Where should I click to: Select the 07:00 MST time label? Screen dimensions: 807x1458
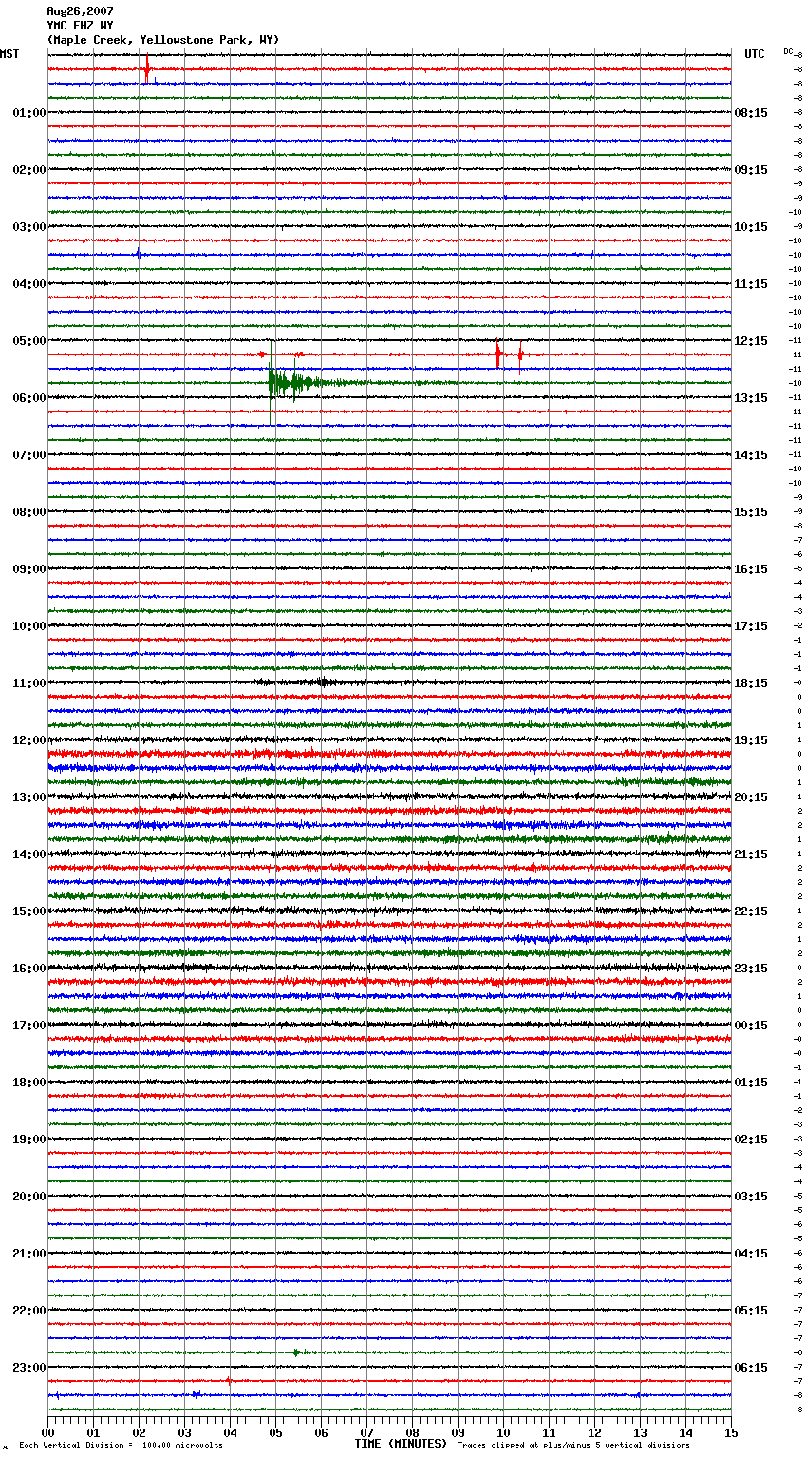point(29,455)
